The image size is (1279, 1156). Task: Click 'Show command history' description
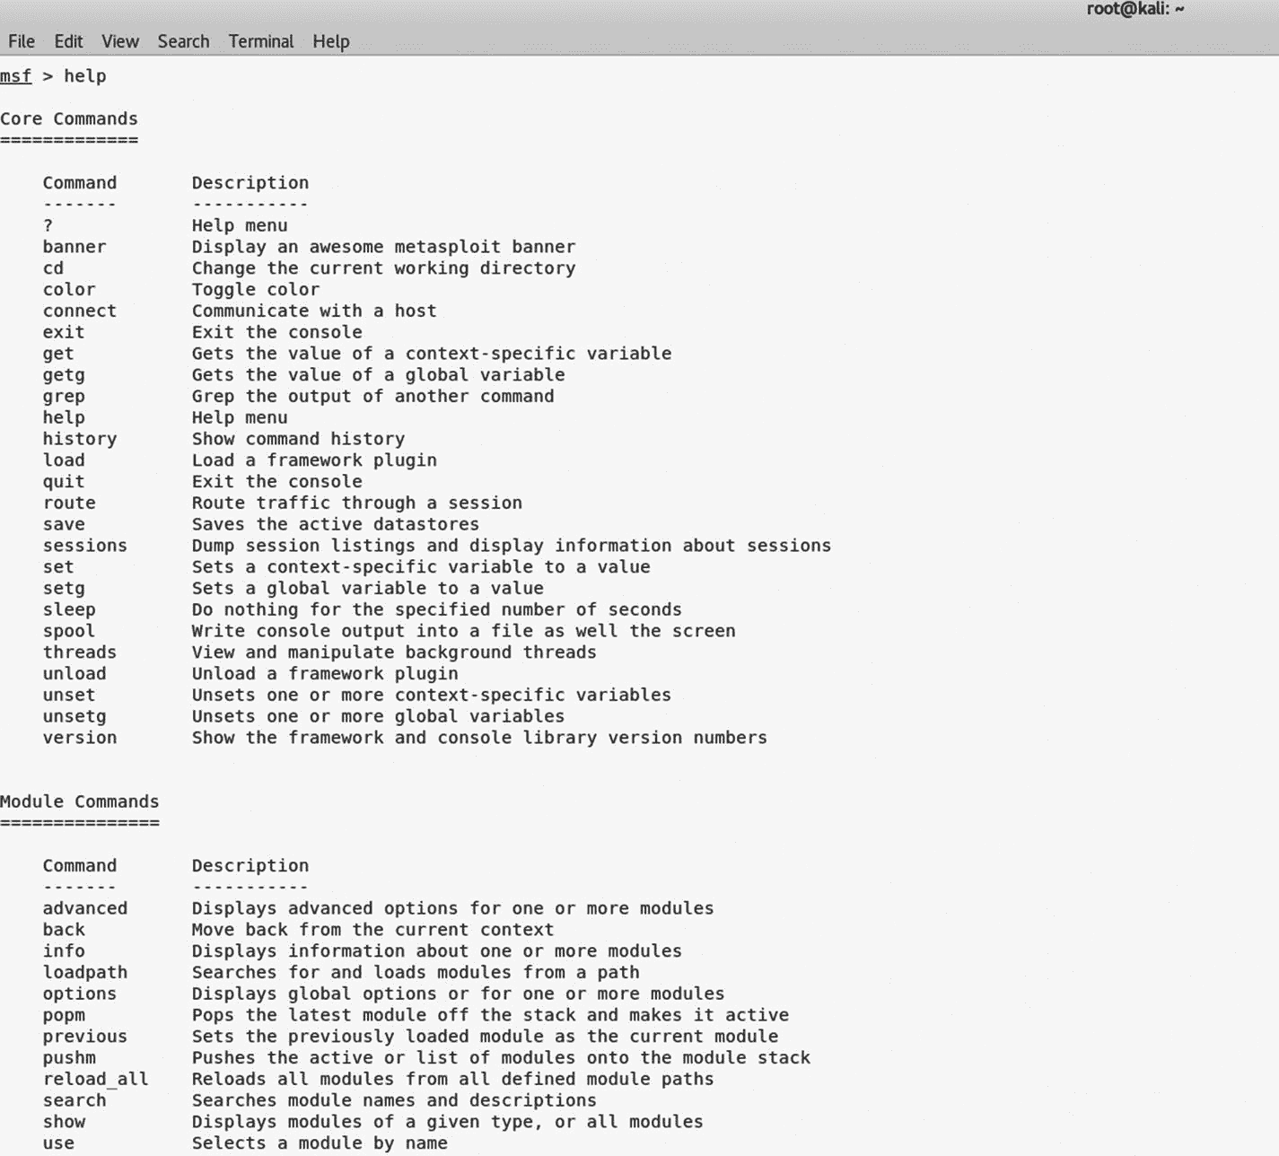[298, 439]
